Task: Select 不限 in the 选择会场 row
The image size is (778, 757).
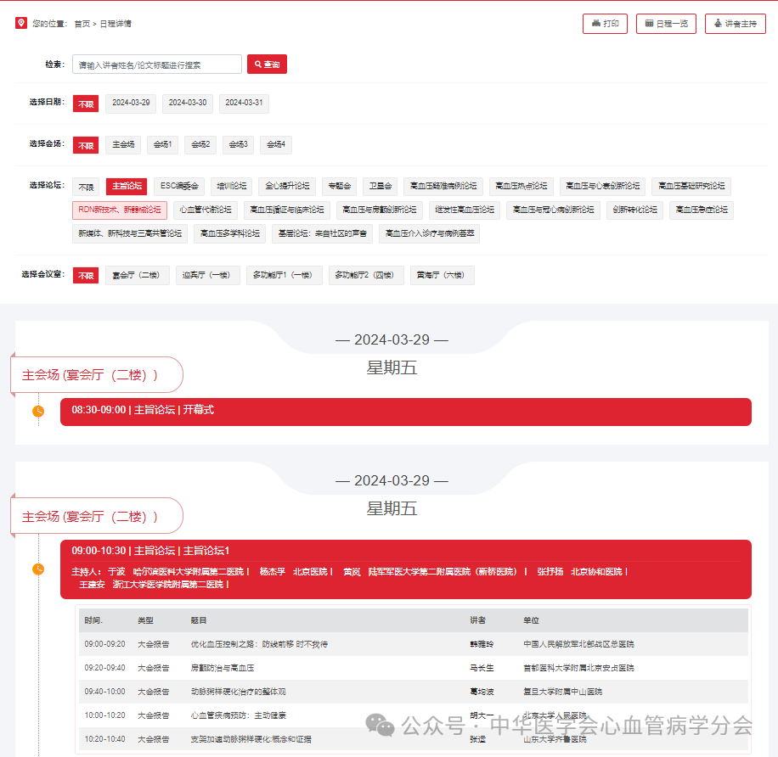Action: (x=86, y=145)
